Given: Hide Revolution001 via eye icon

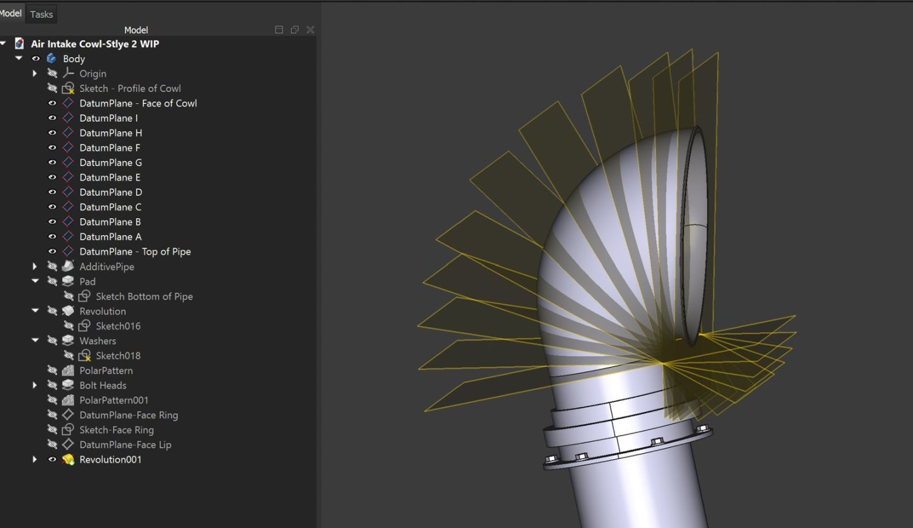Looking at the screenshot, I should click(53, 459).
